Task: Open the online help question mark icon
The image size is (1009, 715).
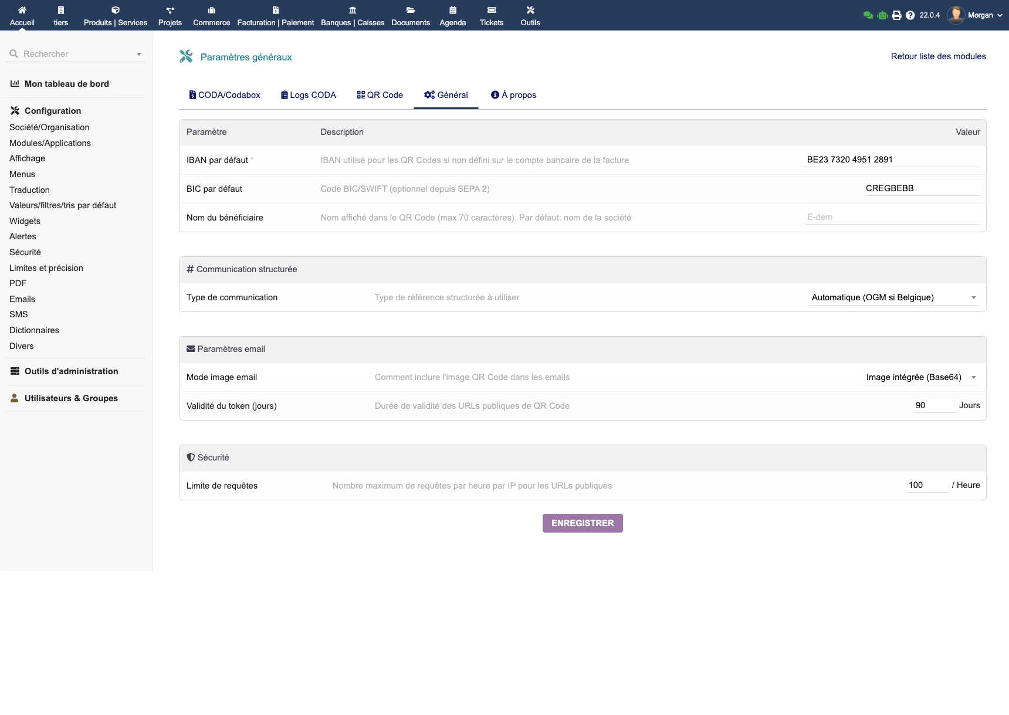Action: 910,15
